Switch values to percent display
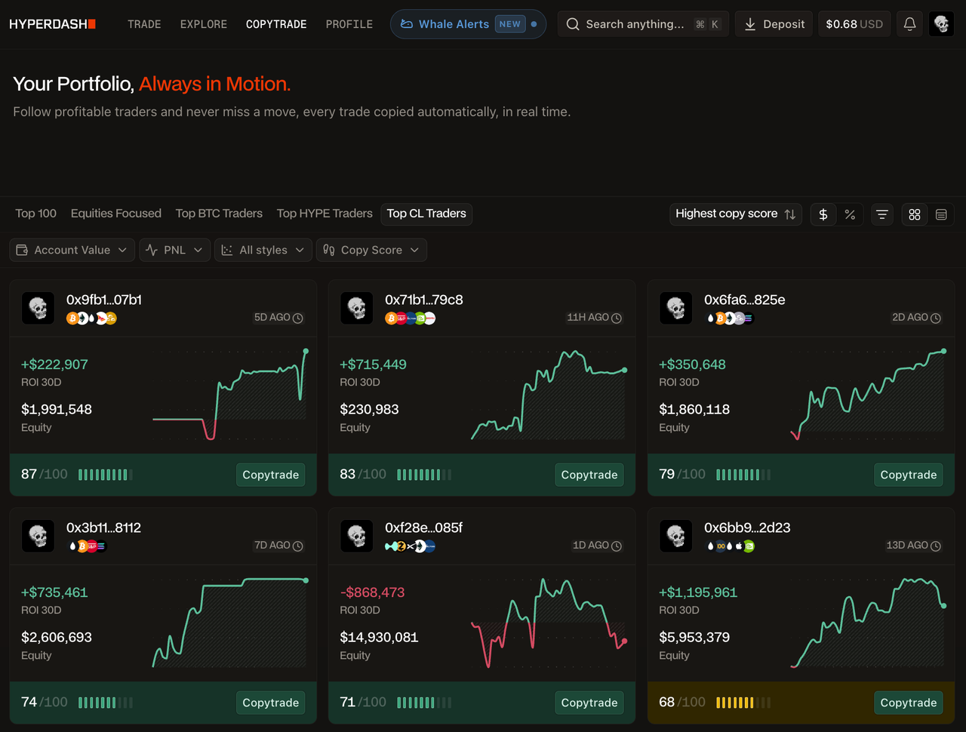This screenshot has height=732, width=966. (x=850, y=214)
